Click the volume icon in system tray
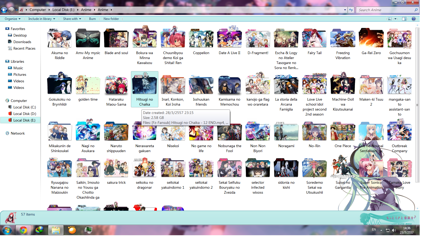 (394, 230)
